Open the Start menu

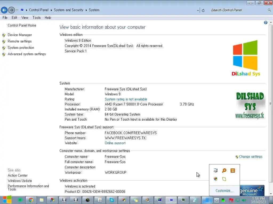point(7,200)
